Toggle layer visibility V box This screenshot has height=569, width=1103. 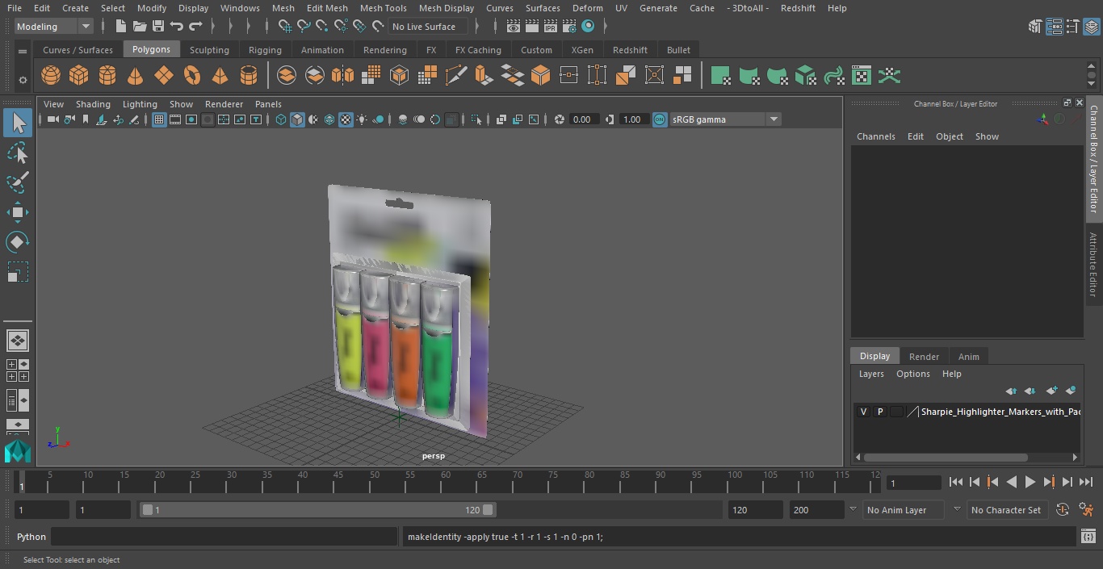click(x=863, y=412)
